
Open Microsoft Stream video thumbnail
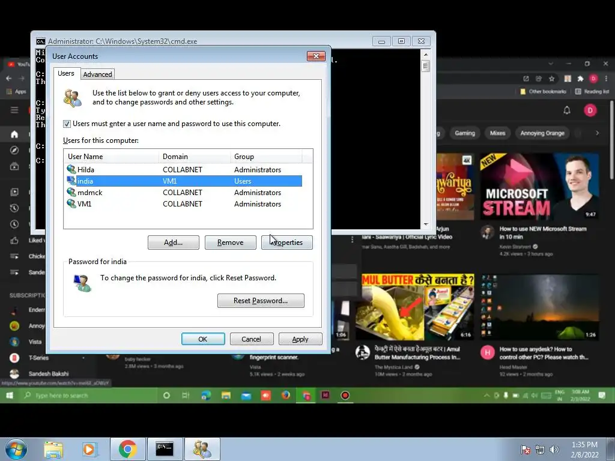tap(539, 187)
